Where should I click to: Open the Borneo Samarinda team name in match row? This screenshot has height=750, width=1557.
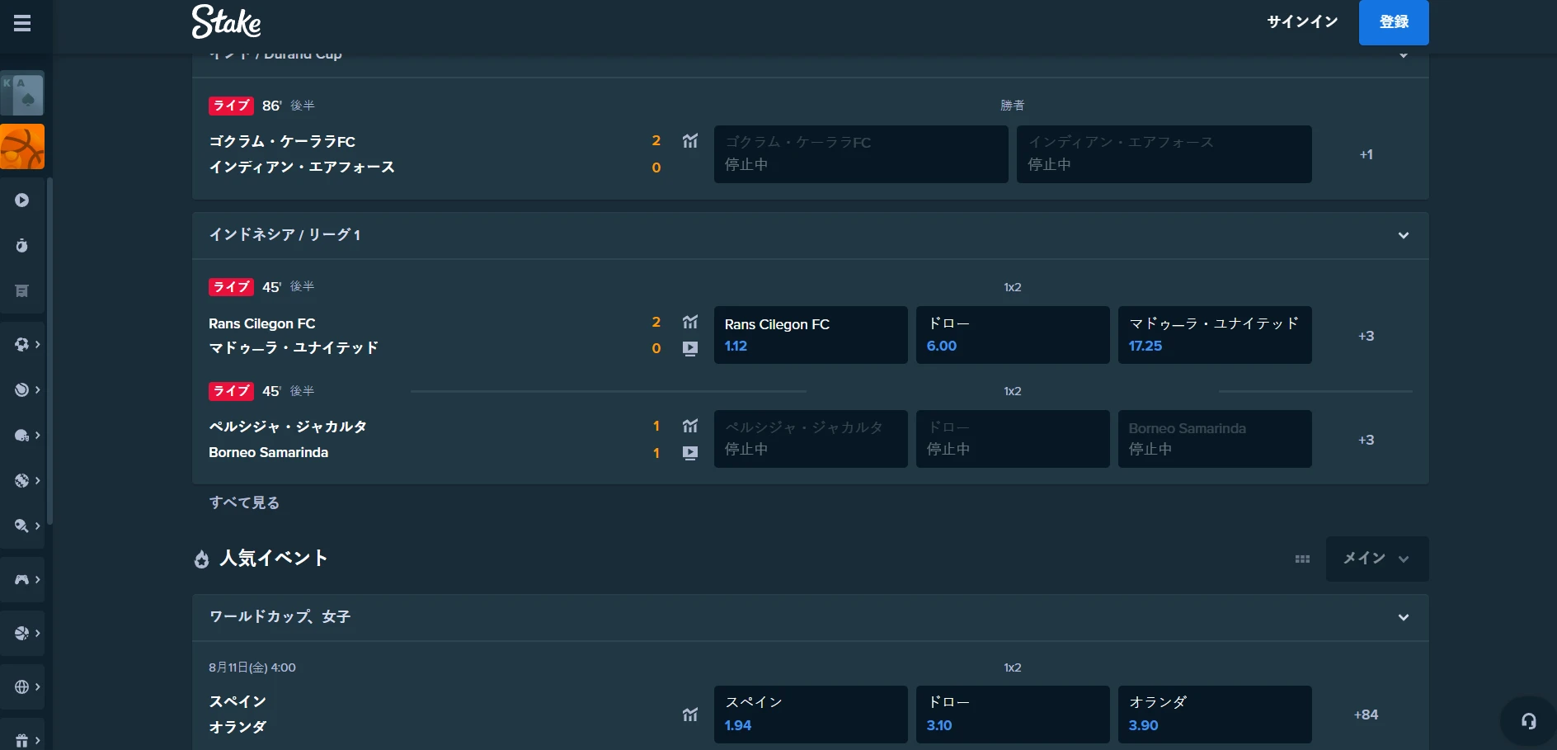[x=269, y=452]
